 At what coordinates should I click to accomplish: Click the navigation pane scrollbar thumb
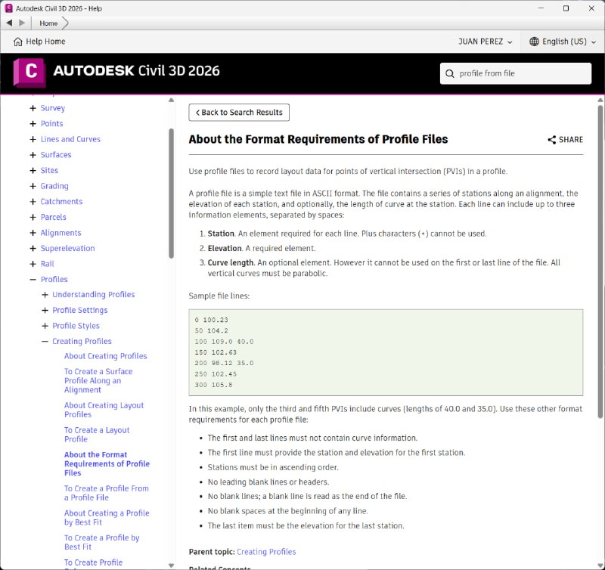[x=172, y=194]
